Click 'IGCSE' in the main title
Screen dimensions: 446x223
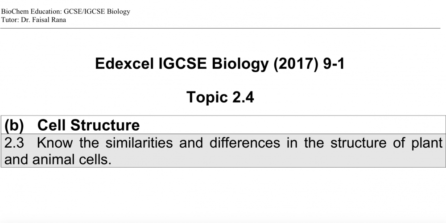pyautogui.click(x=182, y=63)
